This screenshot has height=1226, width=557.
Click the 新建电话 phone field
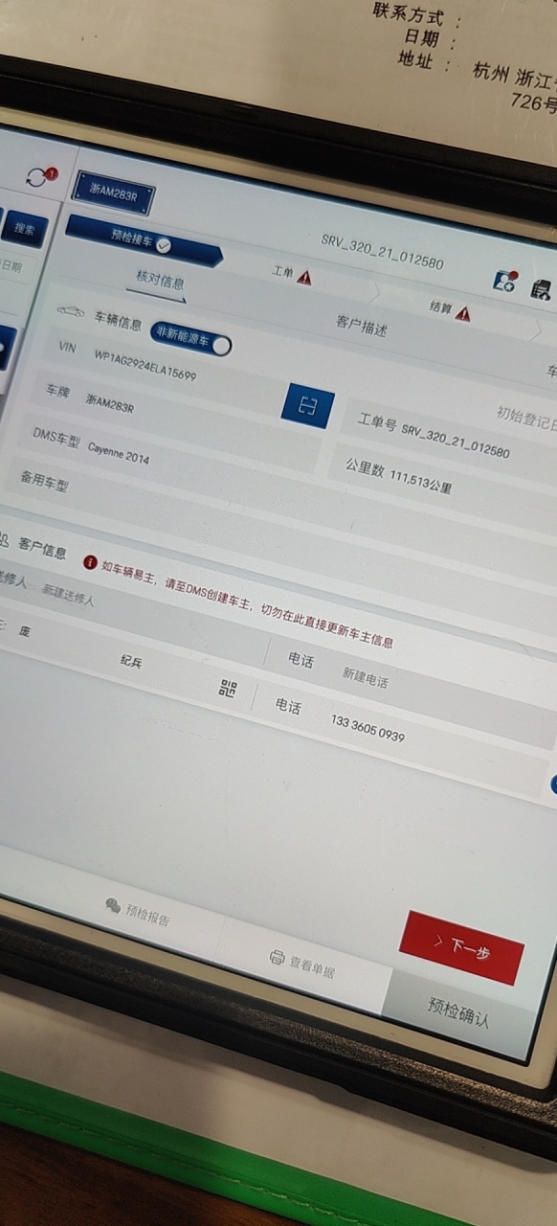pyautogui.click(x=366, y=677)
